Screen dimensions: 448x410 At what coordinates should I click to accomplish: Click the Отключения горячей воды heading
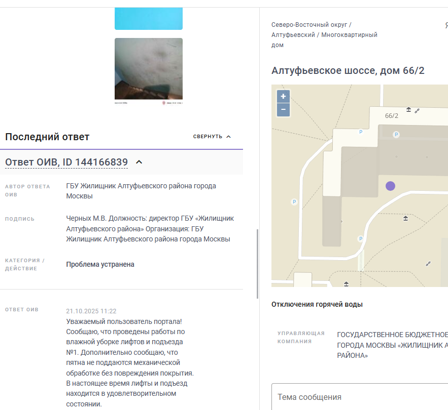pyautogui.click(x=317, y=304)
